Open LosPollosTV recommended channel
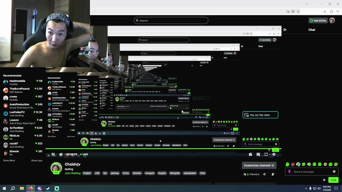The height and width of the screenshot is (192, 342). pos(23,114)
